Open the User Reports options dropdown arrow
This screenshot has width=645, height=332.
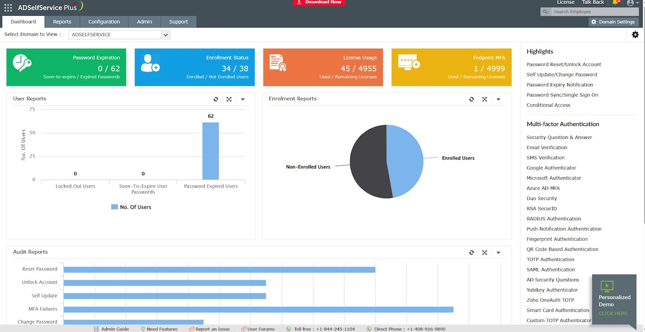pos(243,99)
